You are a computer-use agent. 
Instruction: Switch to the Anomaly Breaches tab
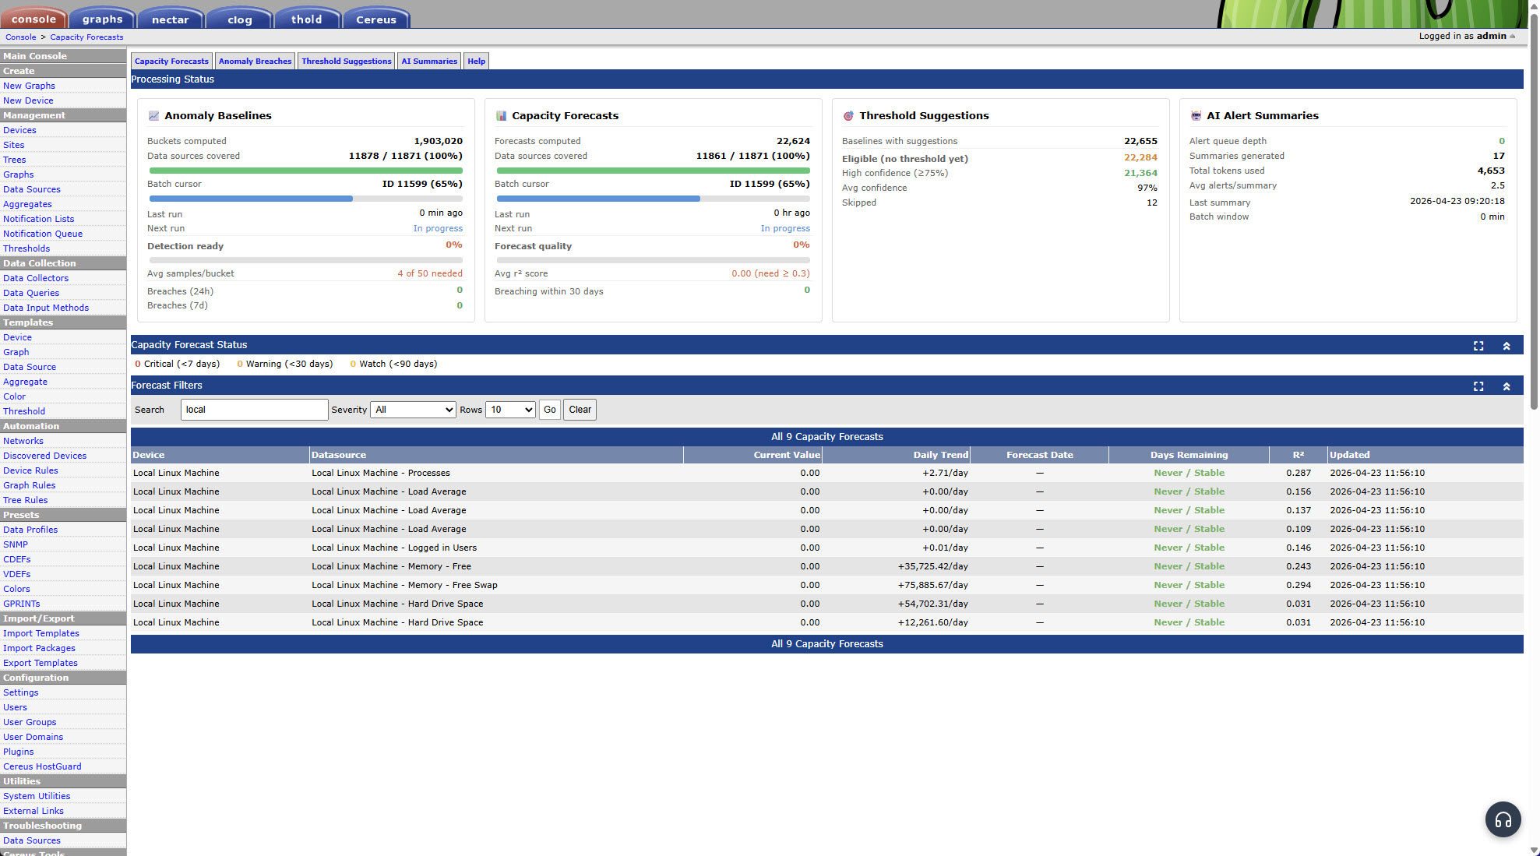pos(255,61)
